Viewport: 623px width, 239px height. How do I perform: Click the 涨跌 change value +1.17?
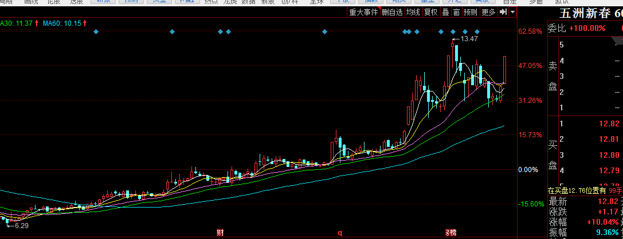(608, 212)
